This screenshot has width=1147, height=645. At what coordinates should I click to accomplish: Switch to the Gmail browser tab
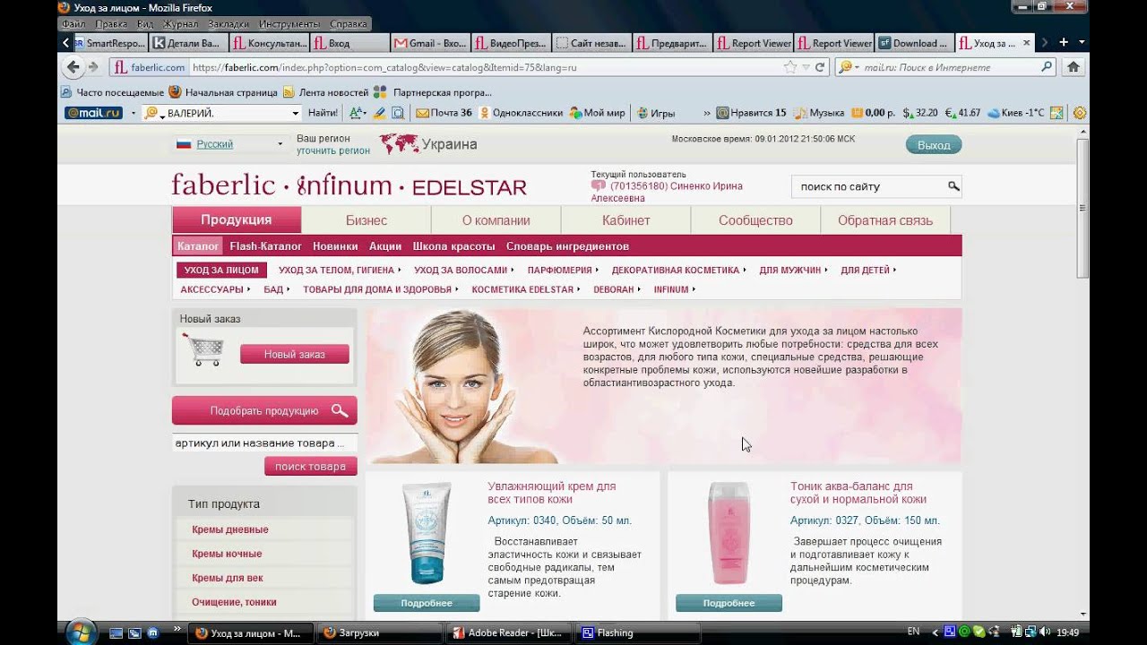pos(431,42)
